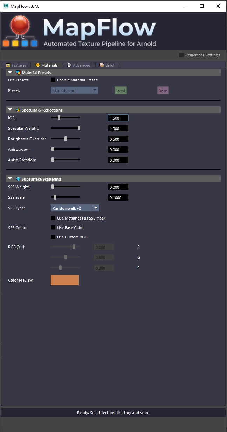
Task: Open the Advanced tab
Action: pyautogui.click(x=79, y=65)
